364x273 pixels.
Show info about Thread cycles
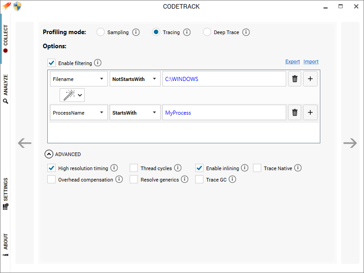tap(178, 168)
